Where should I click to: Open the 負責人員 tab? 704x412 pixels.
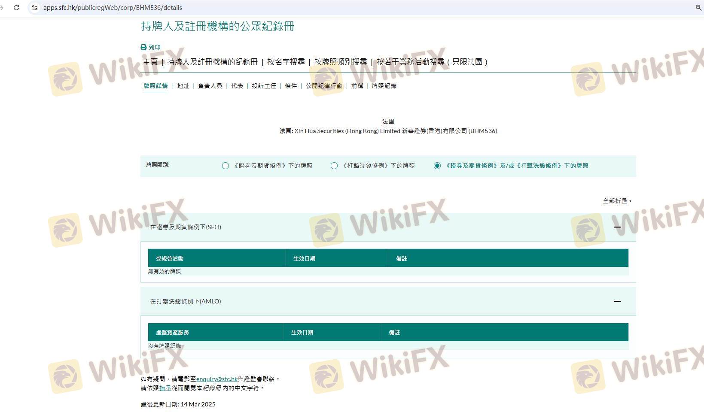click(210, 86)
